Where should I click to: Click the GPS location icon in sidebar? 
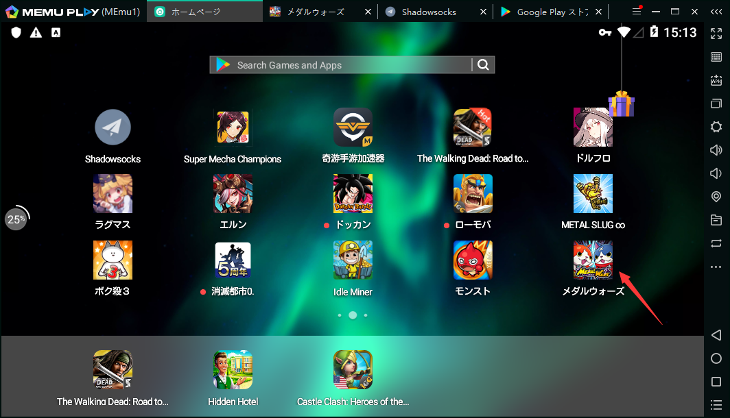coord(716,197)
